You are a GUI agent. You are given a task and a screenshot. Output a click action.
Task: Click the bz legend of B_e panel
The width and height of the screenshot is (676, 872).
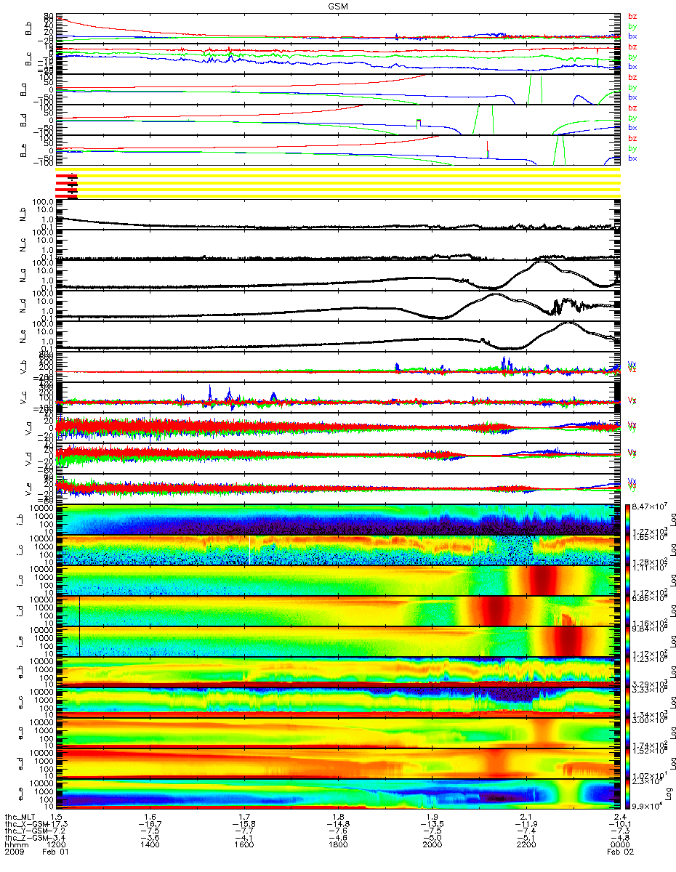[632, 138]
